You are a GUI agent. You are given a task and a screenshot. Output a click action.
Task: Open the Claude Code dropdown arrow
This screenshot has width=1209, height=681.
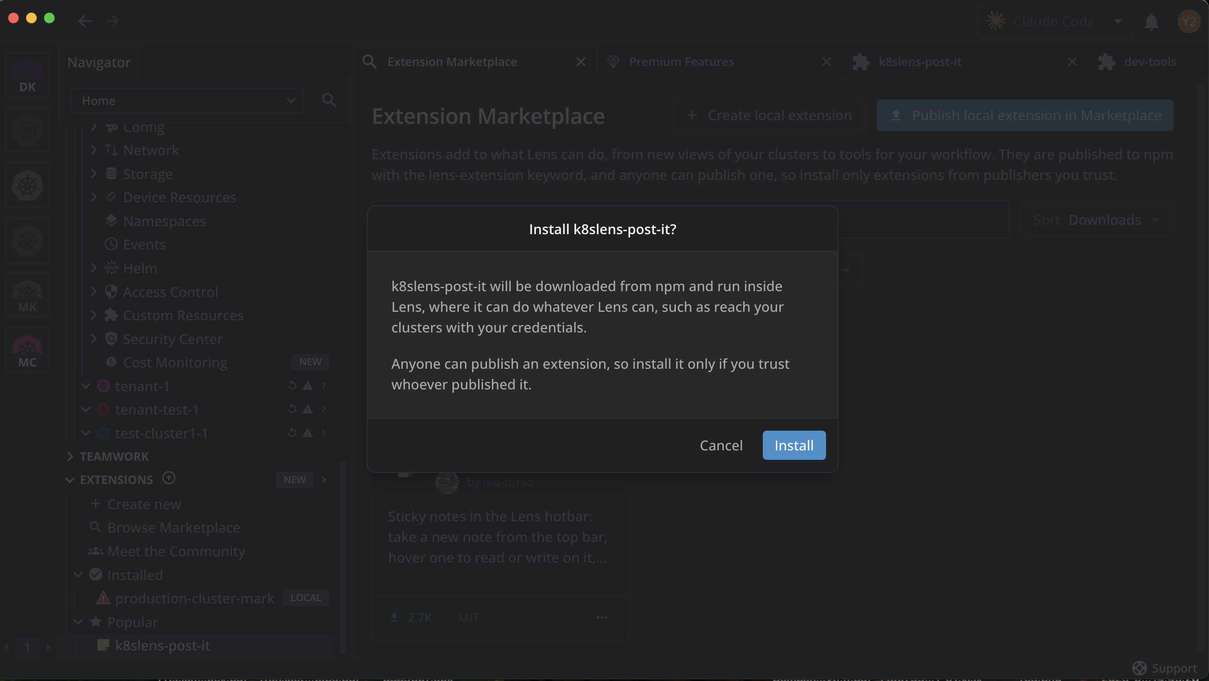coord(1118,21)
